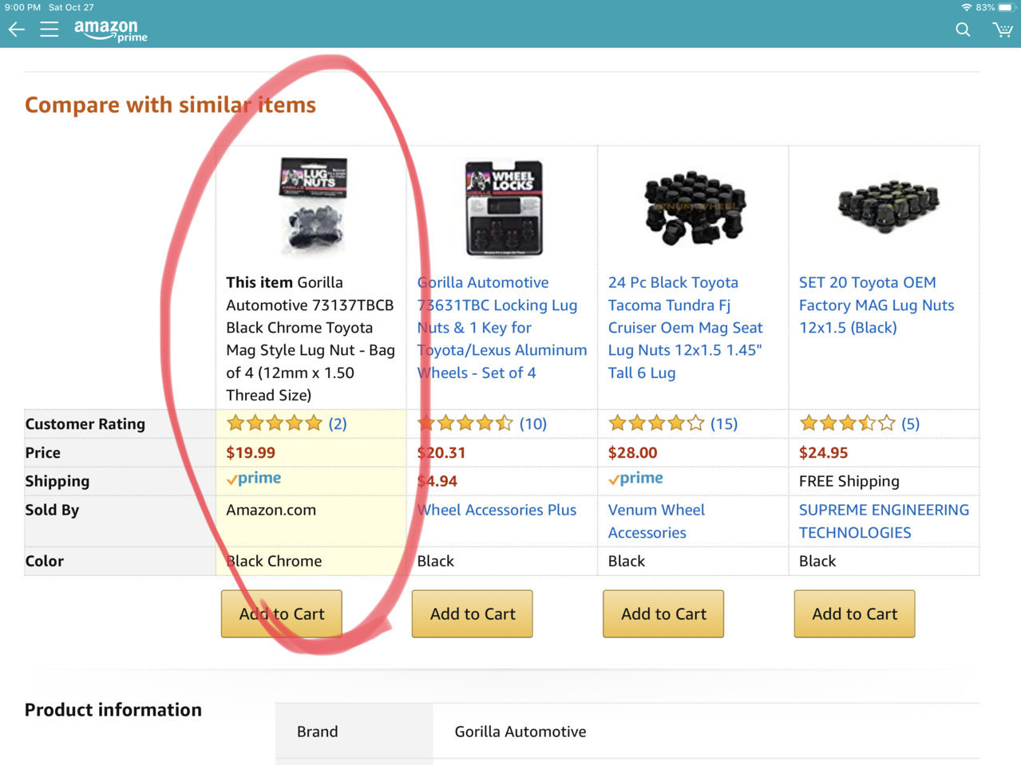
Task: Open SET 20 Toyota OEM Factory link
Action: pyautogui.click(x=876, y=305)
